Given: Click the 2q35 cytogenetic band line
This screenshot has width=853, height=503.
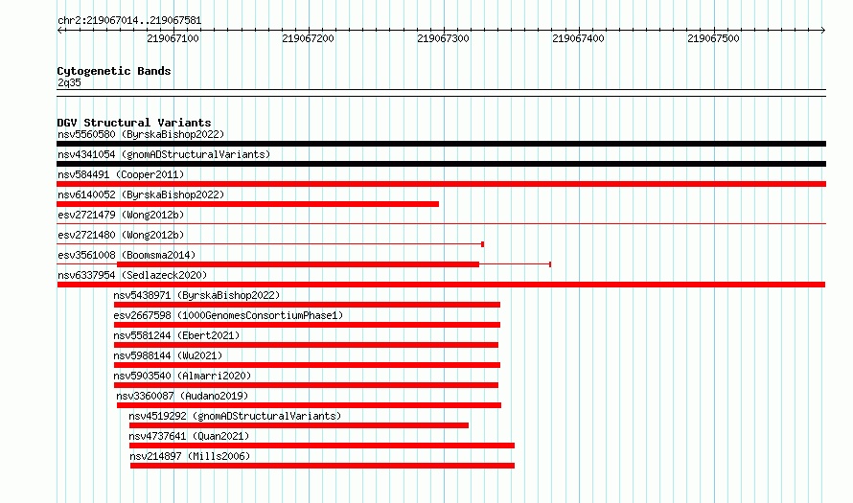Looking at the screenshot, I should coord(441,93).
